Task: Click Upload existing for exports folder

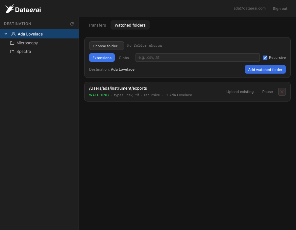Action: coord(240,92)
